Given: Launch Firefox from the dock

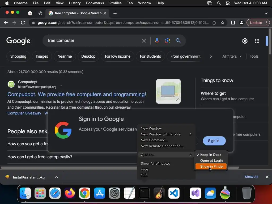Looking at the screenshot, I should 70,193.
